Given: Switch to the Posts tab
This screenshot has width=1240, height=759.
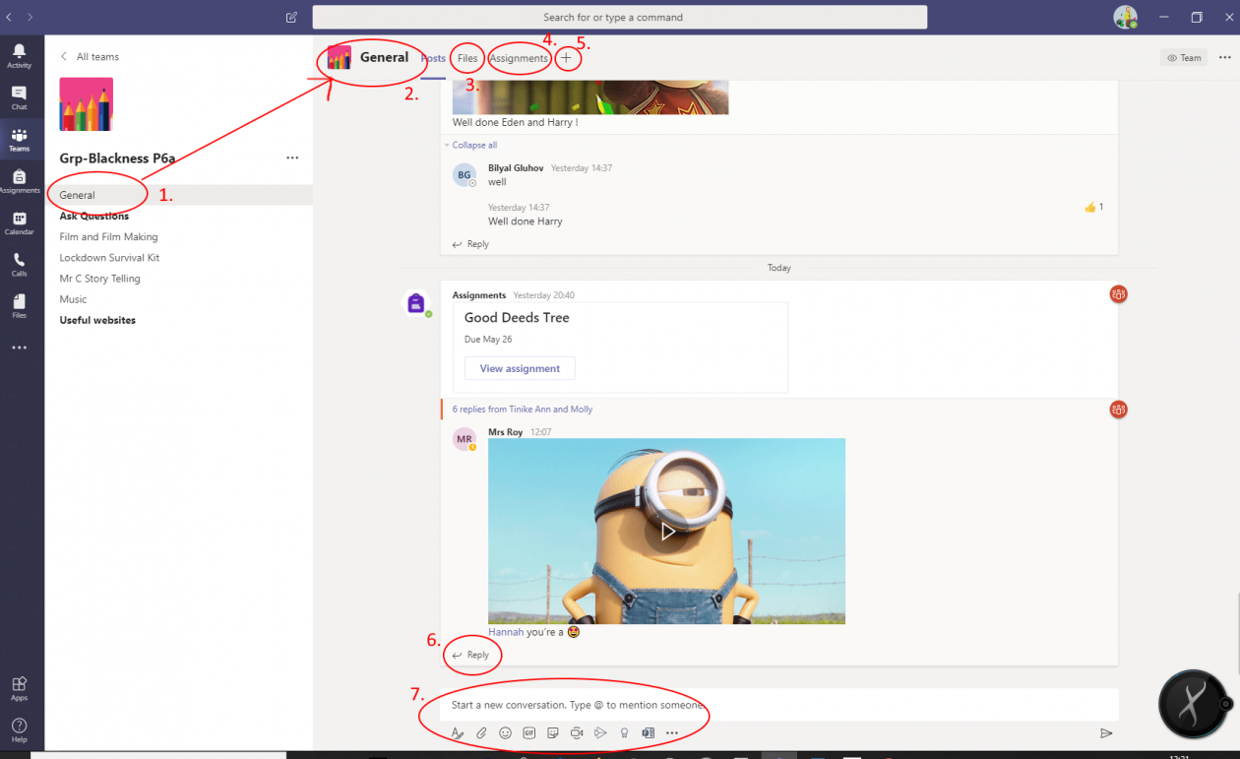Looking at the screenshot, I should (434, 58).
